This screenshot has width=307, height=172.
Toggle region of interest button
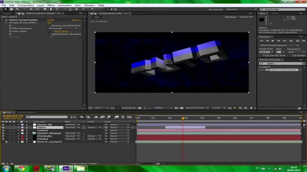tap(177, 108)
